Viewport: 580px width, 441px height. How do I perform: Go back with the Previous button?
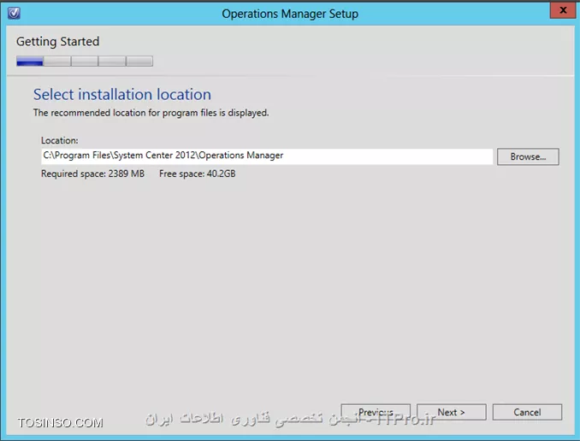pyautogui.click(x=376, y=412)
